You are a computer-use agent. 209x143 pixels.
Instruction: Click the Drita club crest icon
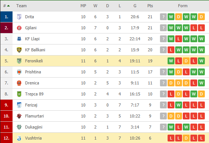tap(19, 17)
